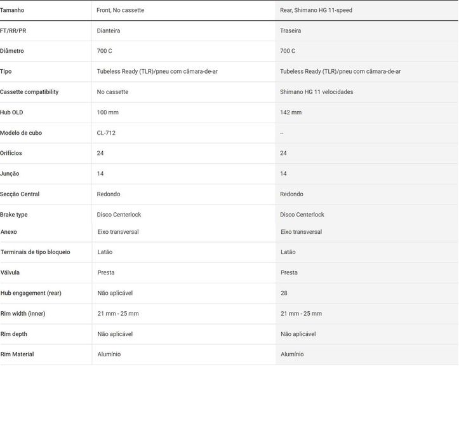Select the rear hub engagement value "28"

(284, 293)
